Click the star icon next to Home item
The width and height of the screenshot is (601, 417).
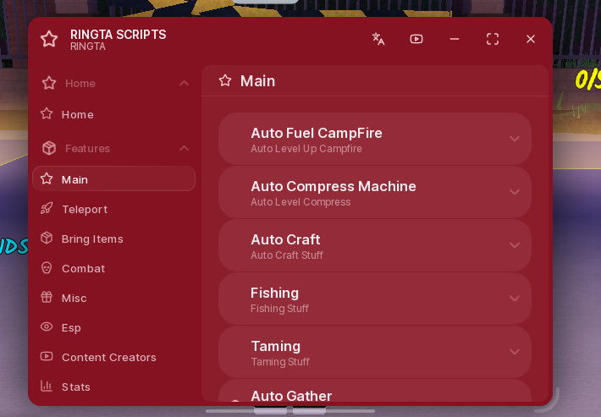point(47,113)
